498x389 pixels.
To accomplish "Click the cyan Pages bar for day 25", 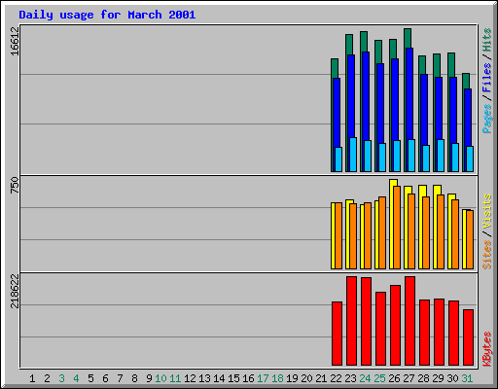I will click(x=382, y=158).
